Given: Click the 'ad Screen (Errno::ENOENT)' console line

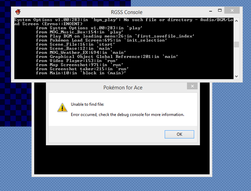Looking at the screenshot, I should (48, 24).
